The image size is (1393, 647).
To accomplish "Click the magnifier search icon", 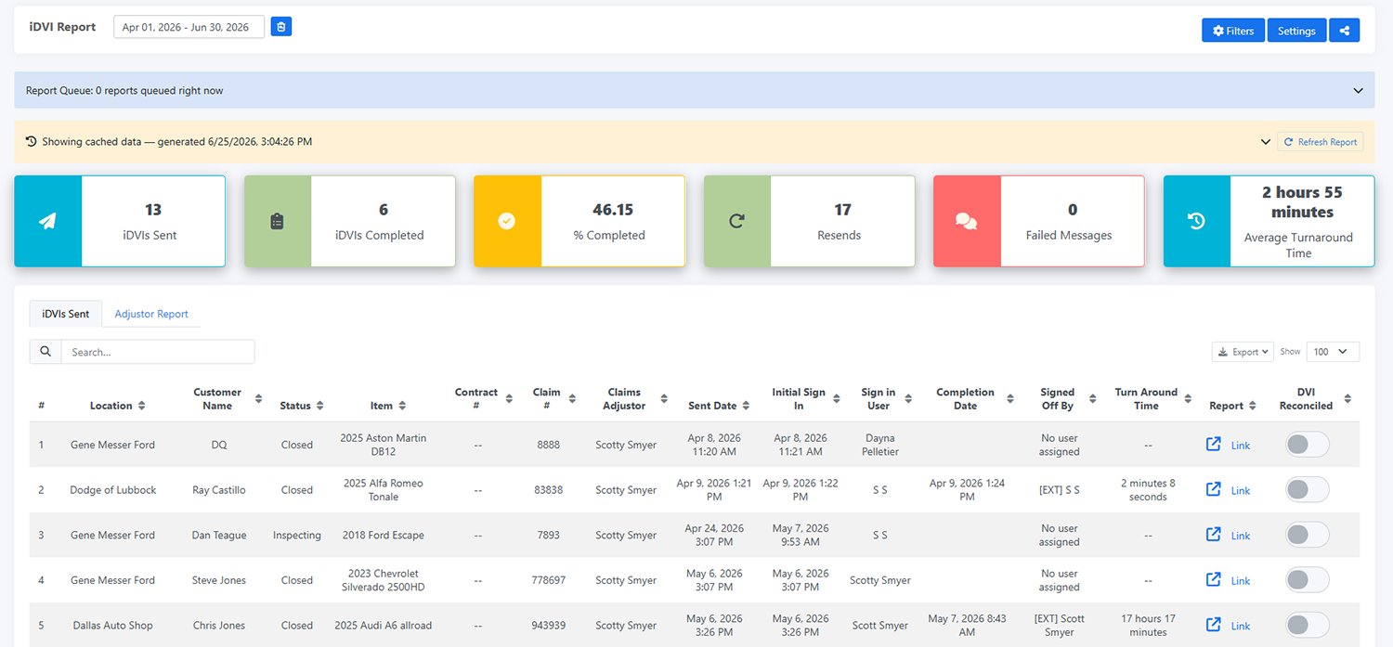I will (x=46, y=352).
